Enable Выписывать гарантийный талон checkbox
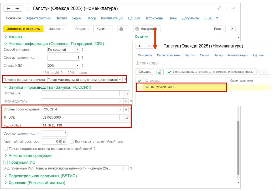This screenshot has height=191, width=275. coord(72,141)
